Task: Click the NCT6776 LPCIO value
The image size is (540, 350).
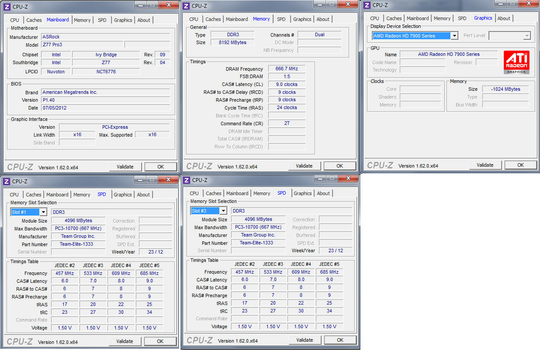Action: pos(106,72)
